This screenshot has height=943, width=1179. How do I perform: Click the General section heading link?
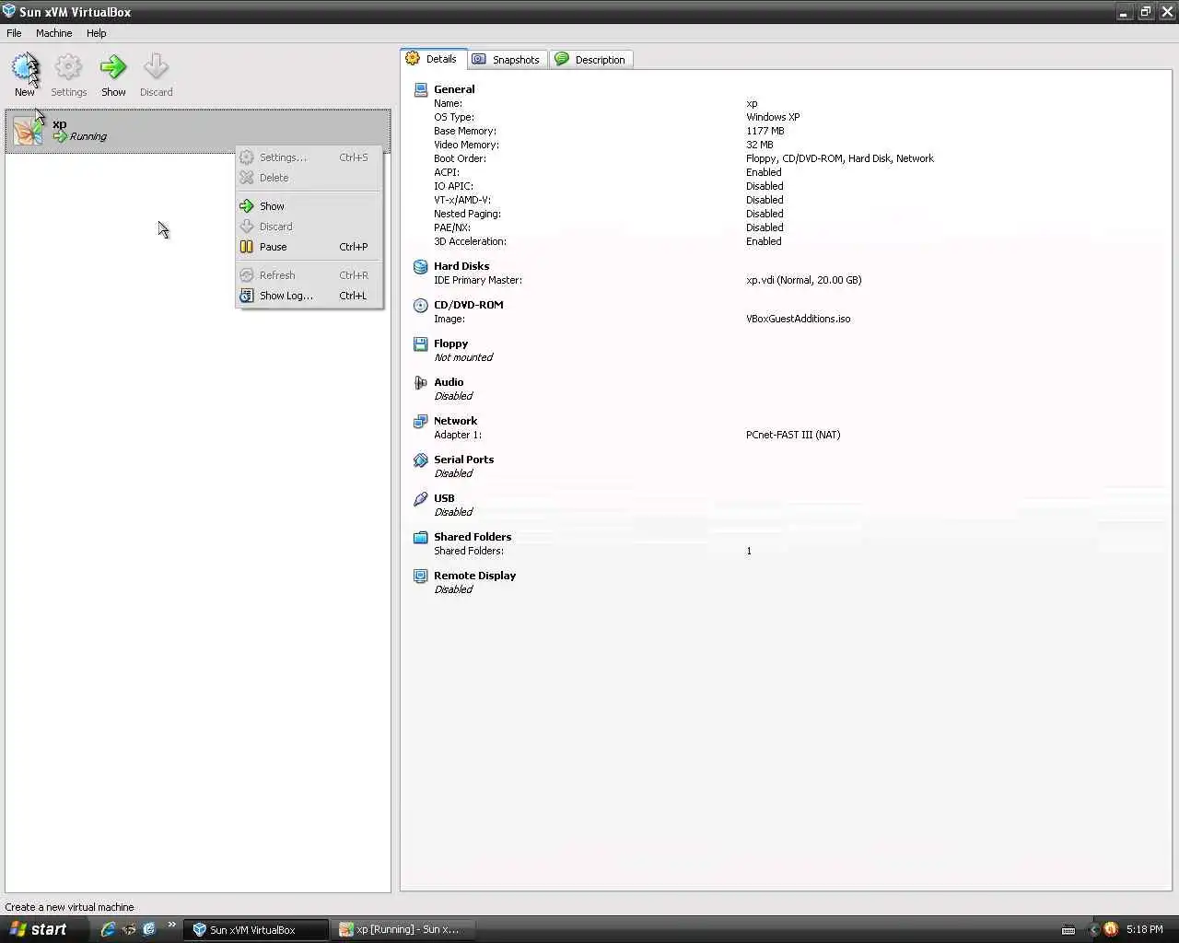click(x=454, y=89)
